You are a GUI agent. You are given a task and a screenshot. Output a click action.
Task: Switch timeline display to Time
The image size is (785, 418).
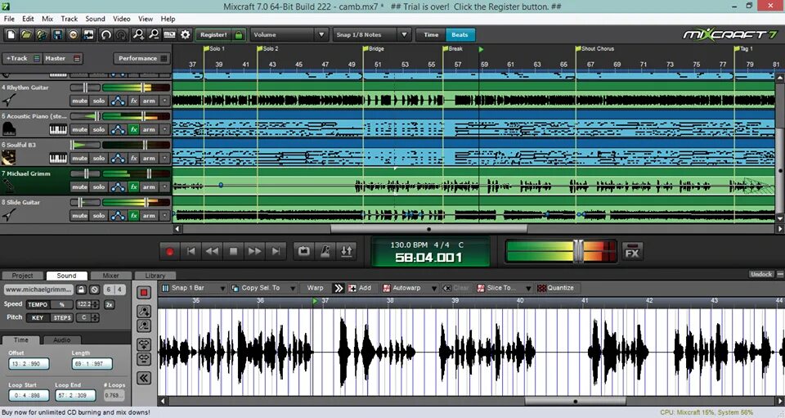click(x=431, y=34)
